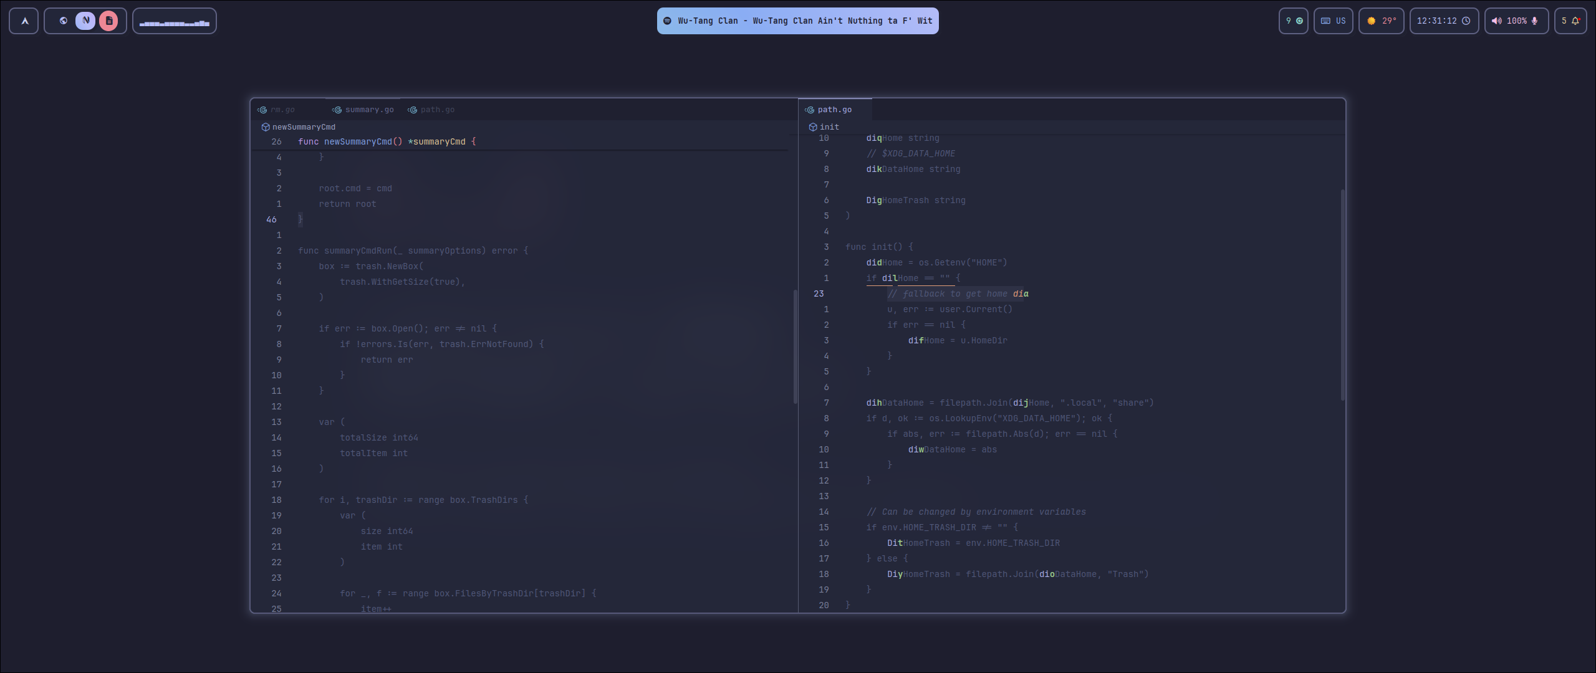Viewport: 1596px width, 673px height.
Task: Switch to the rm.go tab
Action: [x=282, y=109]
